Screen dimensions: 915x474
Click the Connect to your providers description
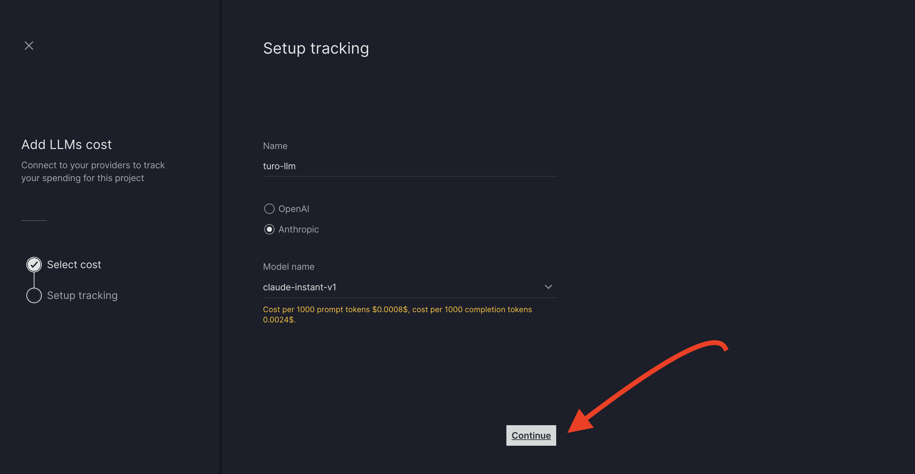pyautogui.click(x=93, y=172)
